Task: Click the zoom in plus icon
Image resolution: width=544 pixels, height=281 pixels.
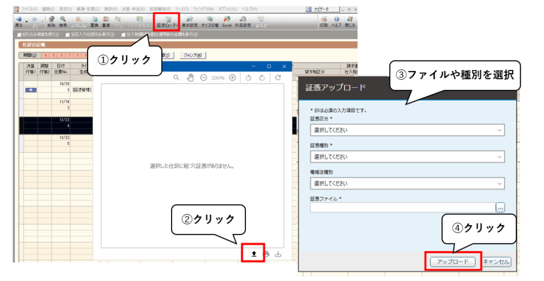Action: click(232, 78)
